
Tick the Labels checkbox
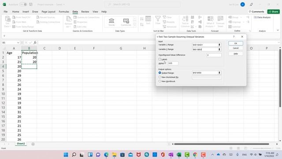(160, 59)
